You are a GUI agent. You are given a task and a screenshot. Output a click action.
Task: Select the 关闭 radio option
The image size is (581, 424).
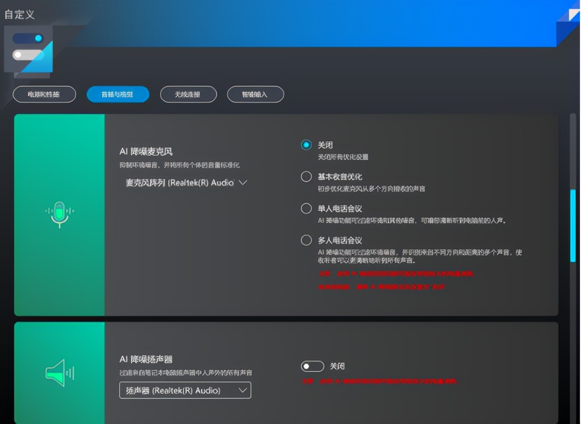click(306, 144)
